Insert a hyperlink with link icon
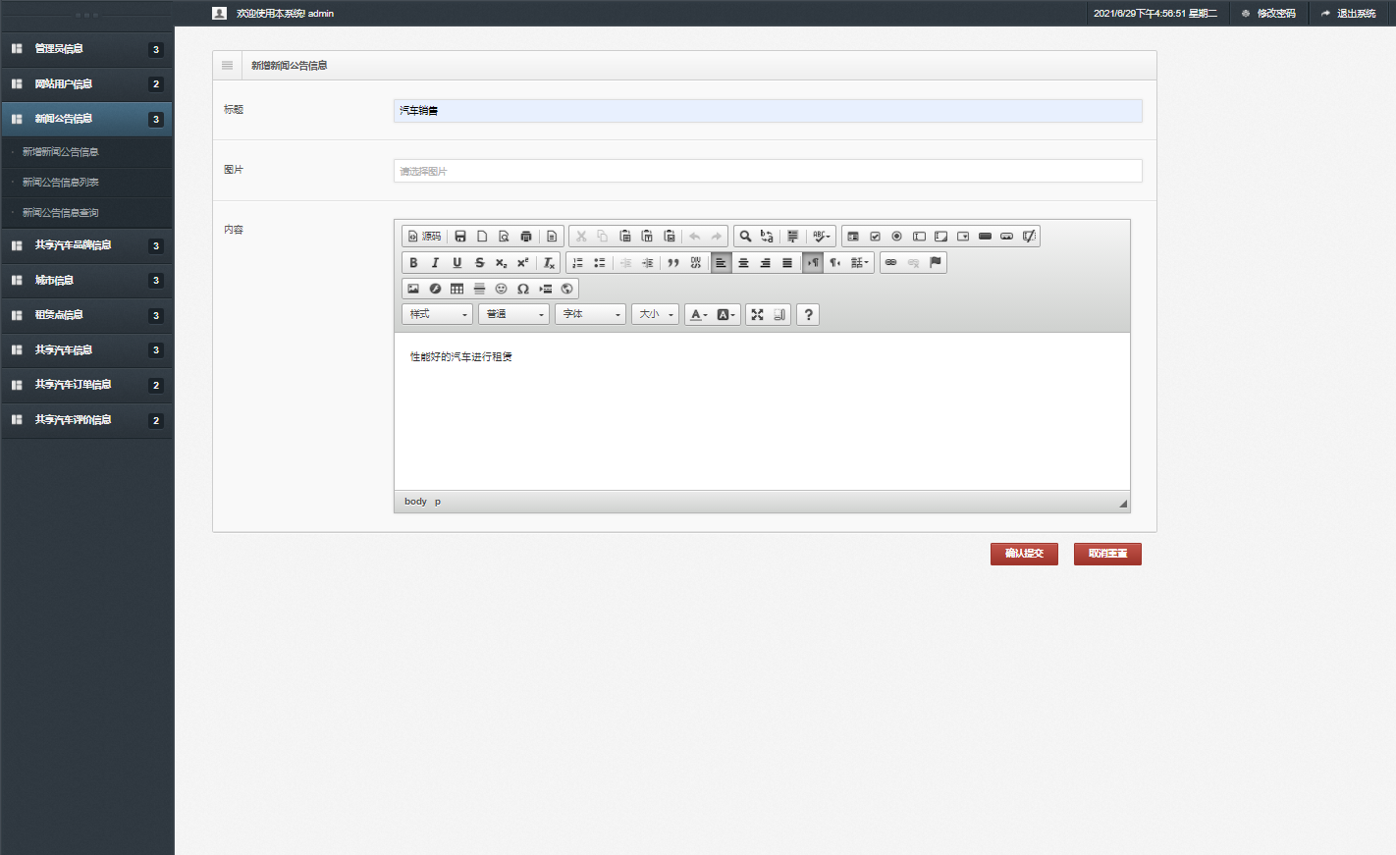The width and height of the screenshot is (1396, 855). tap(891, 263)
